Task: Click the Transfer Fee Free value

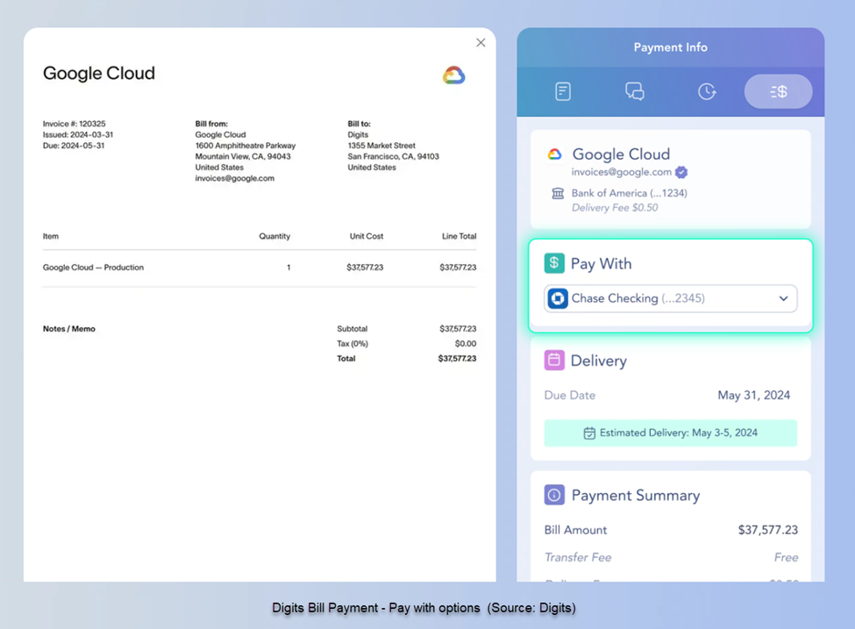Action: click(786, 558)
